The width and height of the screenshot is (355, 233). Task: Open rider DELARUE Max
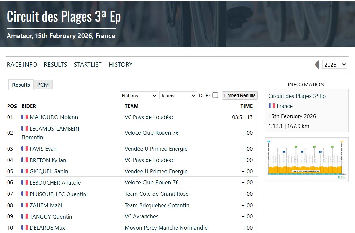(47, 228)
